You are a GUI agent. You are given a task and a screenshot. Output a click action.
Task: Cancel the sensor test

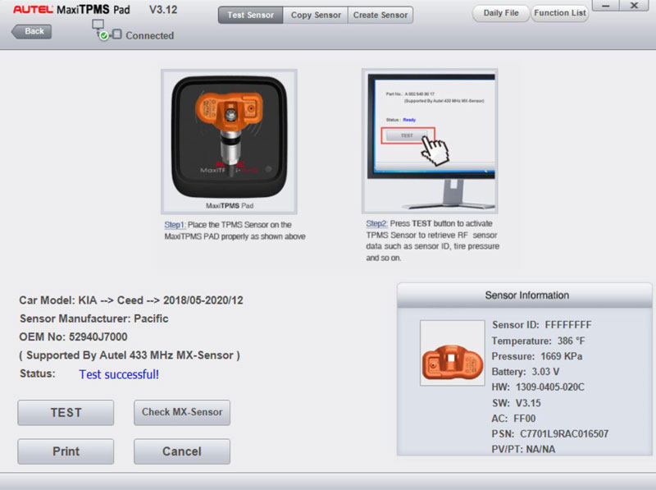click(x=182, y=451)
